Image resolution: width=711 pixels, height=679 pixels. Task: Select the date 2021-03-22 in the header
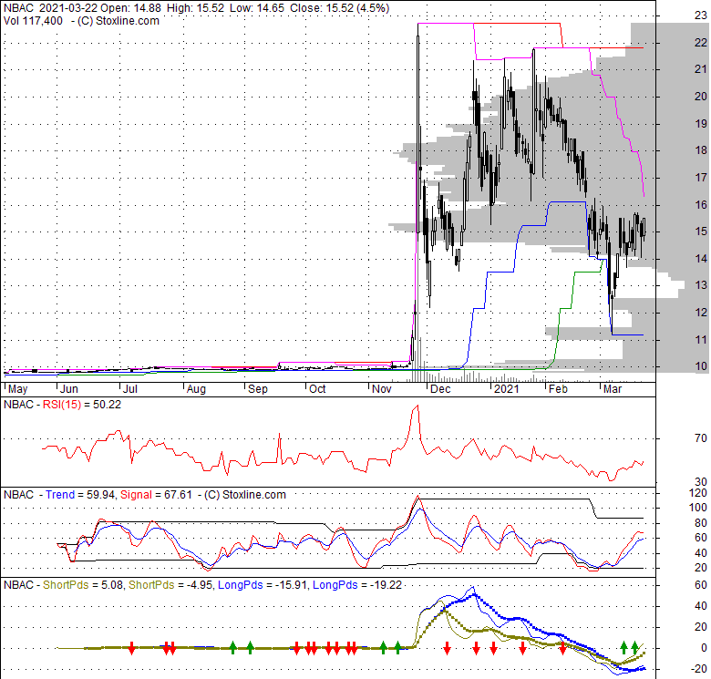coord(69,8)
